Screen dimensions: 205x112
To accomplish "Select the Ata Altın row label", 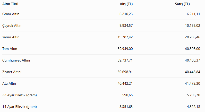I will tap(9, 83).
